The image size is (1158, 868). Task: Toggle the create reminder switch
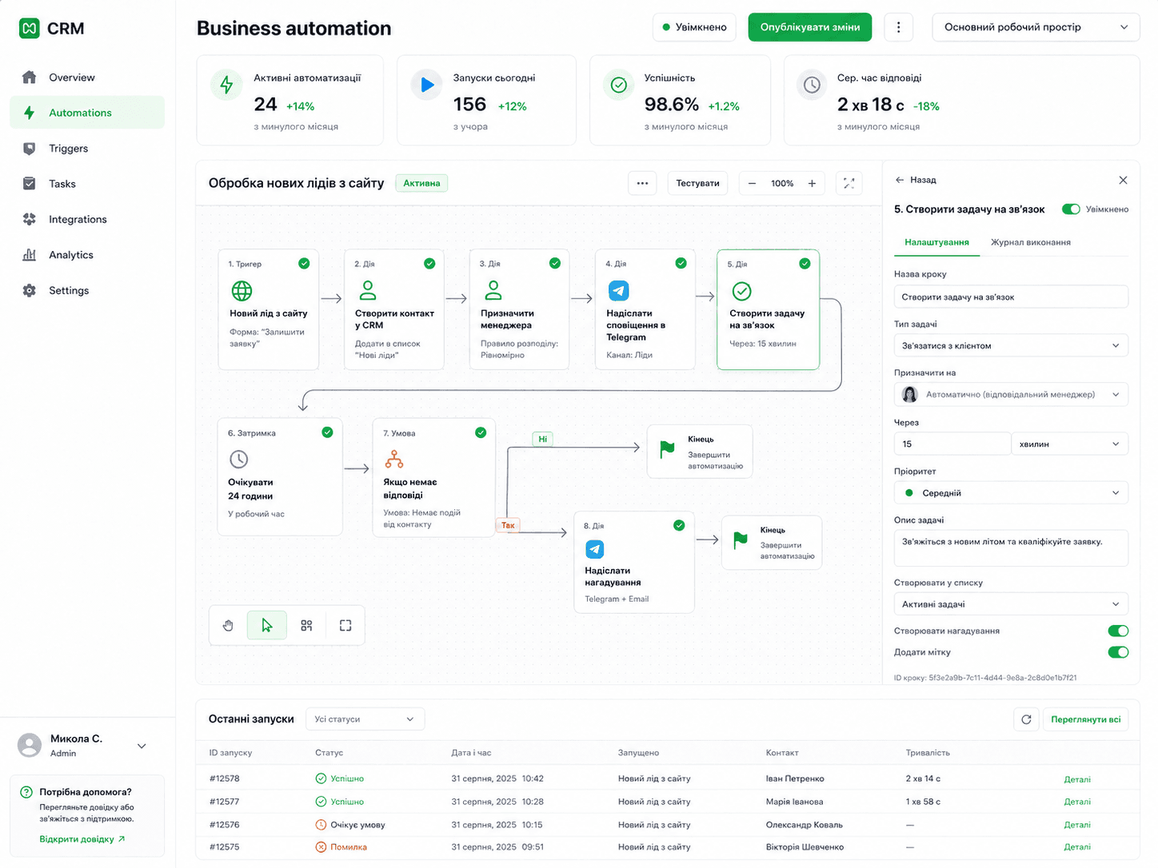click(1118, 631)
